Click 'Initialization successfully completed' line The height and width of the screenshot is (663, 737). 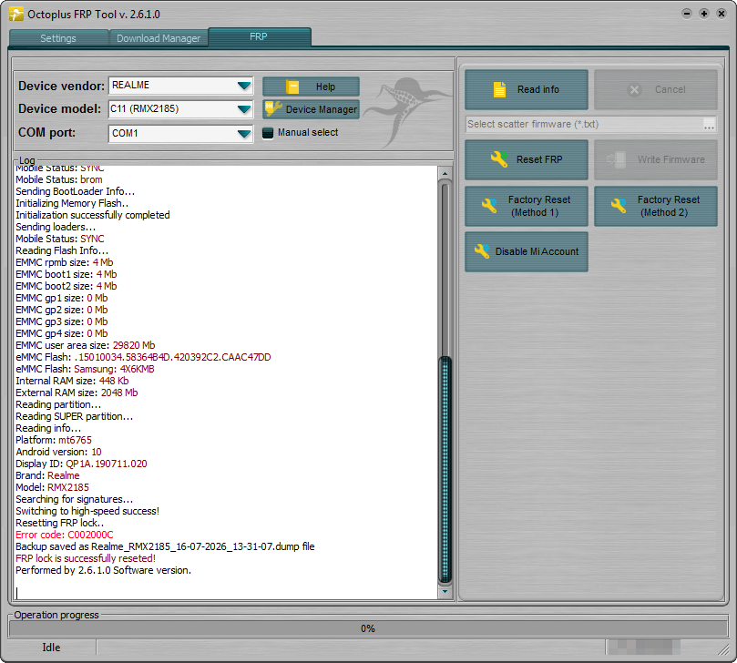[93, 215]
